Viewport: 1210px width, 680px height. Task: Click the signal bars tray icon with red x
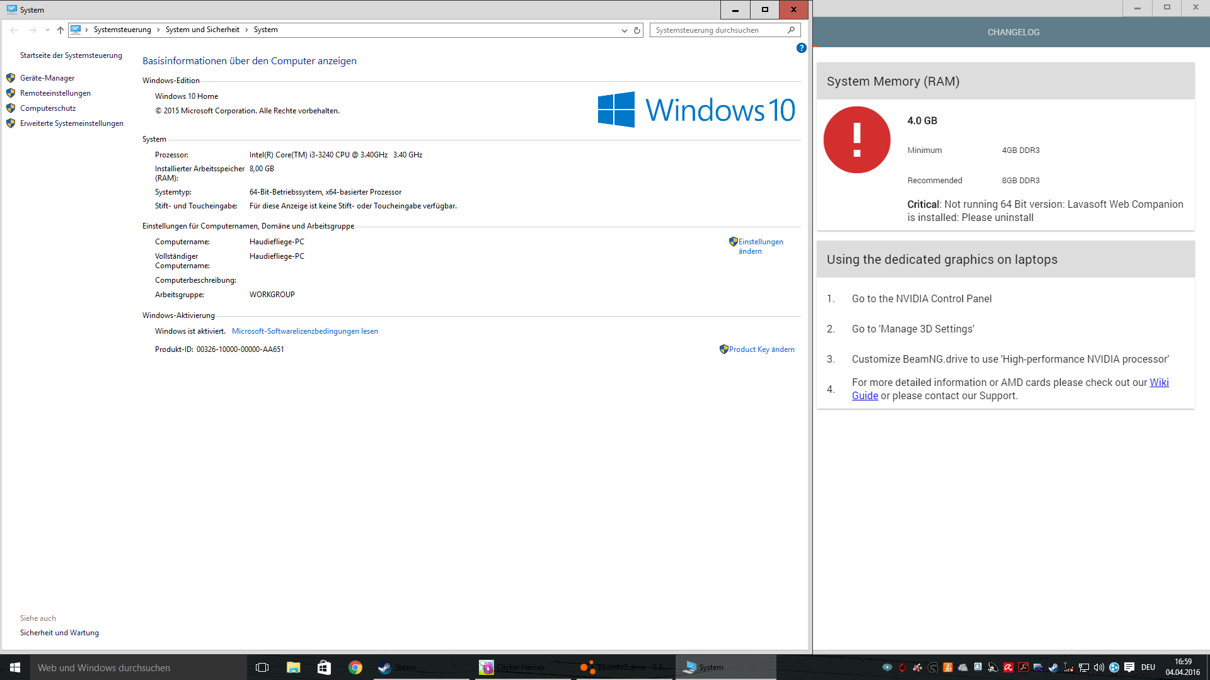[1069, 667]
